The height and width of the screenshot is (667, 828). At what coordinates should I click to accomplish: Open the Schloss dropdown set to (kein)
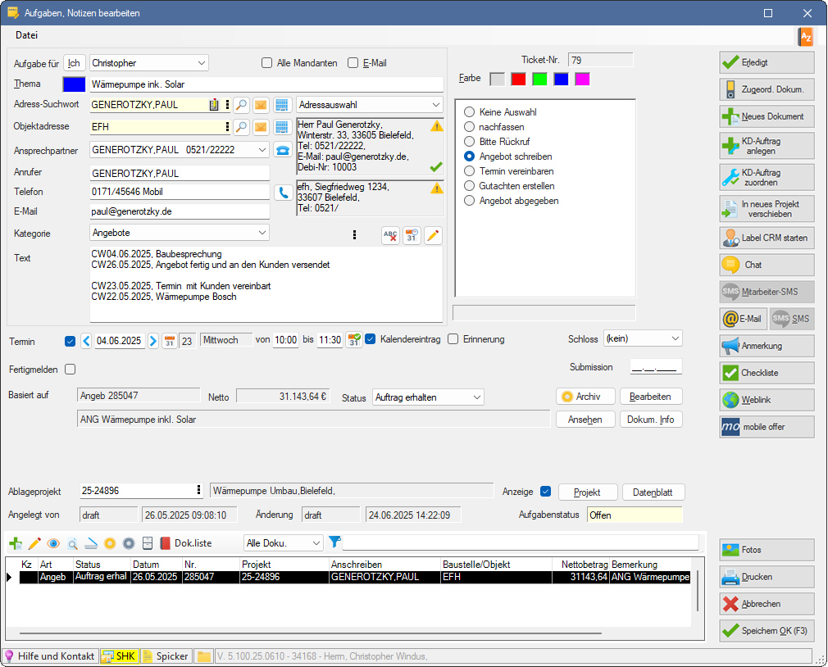click(642, 338)
